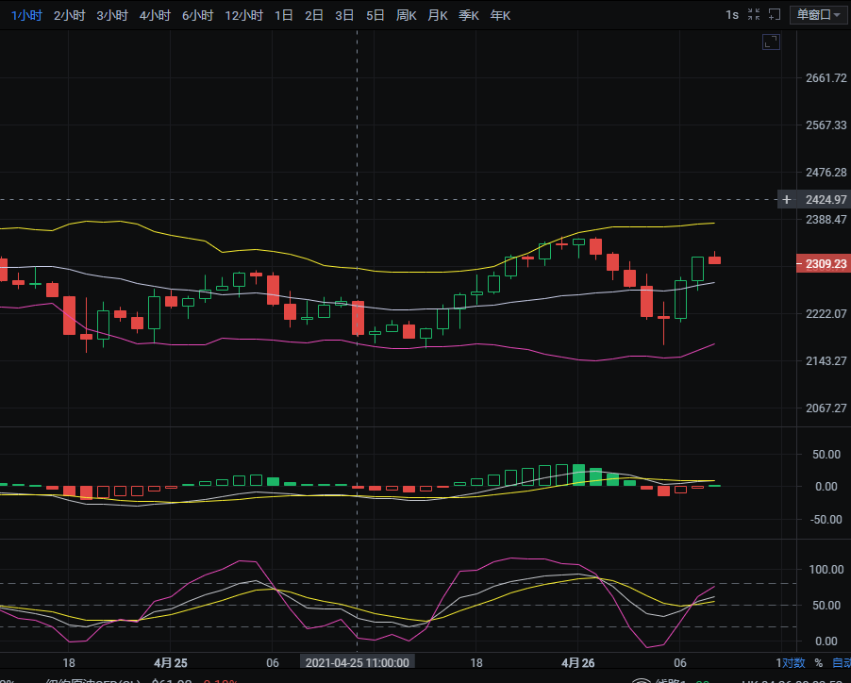Select the 年K yearly candlestick view
This screenshot has width=851, height=683.
(500, 15)
